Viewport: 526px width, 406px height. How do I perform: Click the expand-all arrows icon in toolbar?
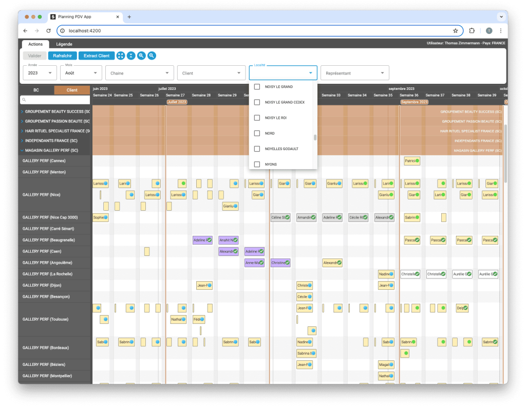click(x=121, y=56)
